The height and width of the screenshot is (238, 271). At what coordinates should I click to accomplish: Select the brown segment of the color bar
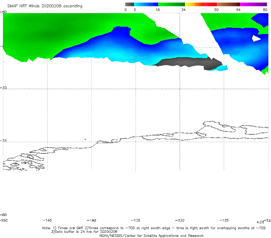click(x=228, y=4)
